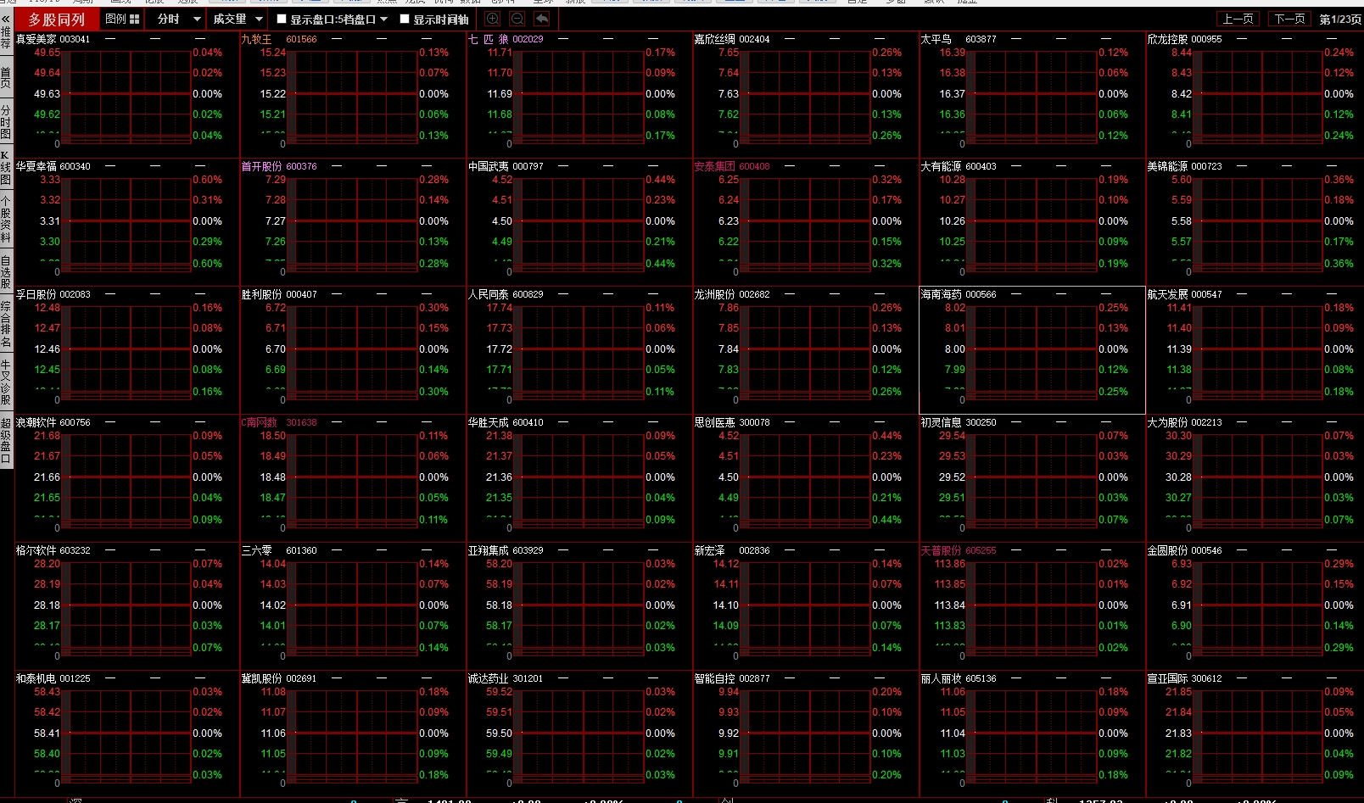1364x803 pixels.
Task: Click the 上一页 previous page button
Action: click(x=1238, y=19)
